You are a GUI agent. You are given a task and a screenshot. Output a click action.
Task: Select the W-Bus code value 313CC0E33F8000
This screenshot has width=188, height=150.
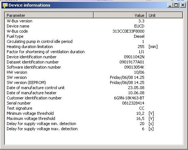point(128,31)
